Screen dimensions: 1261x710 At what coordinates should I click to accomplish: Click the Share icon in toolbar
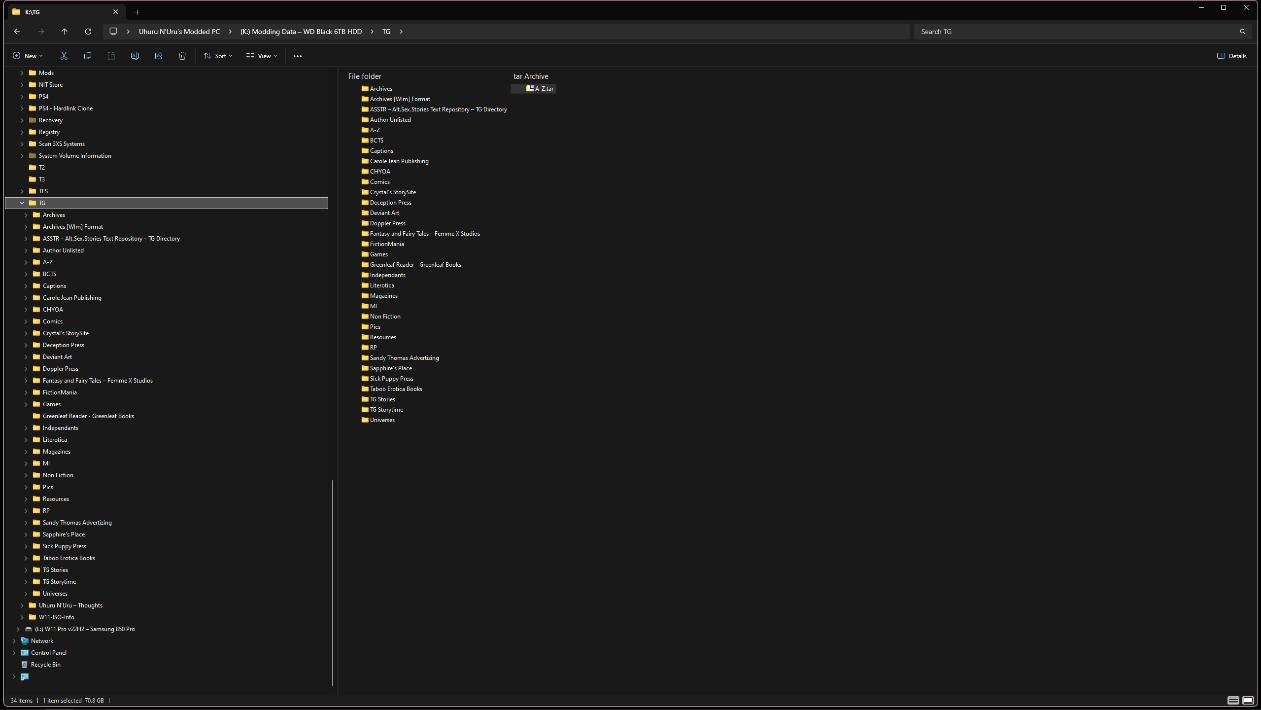click(x=159, y=56)
